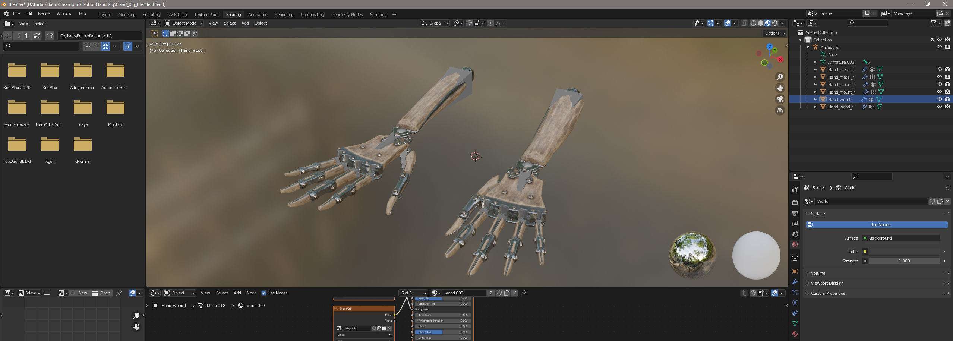This screenshot has width=953, height=341.
Task: Select solid viewport shading
Action: pyautogui.click(x=761, y=23)
